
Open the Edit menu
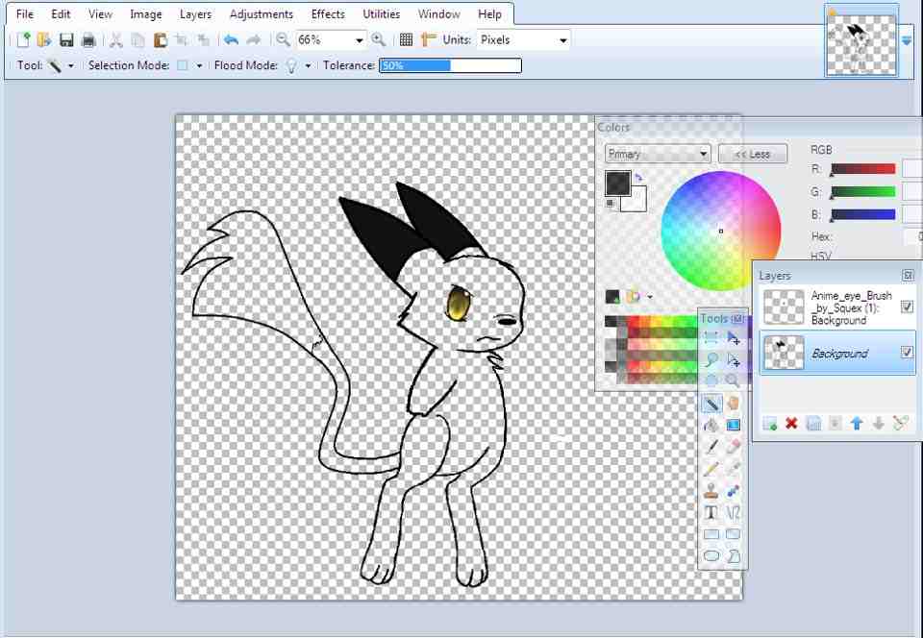click(x=61, y=14)
